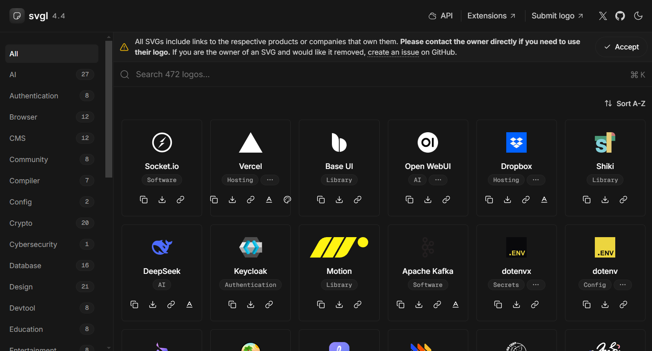The width and height of the screenshot is (652, 351).
Task: Expand more categories on dotenv card
Action: tap(623, 285)
